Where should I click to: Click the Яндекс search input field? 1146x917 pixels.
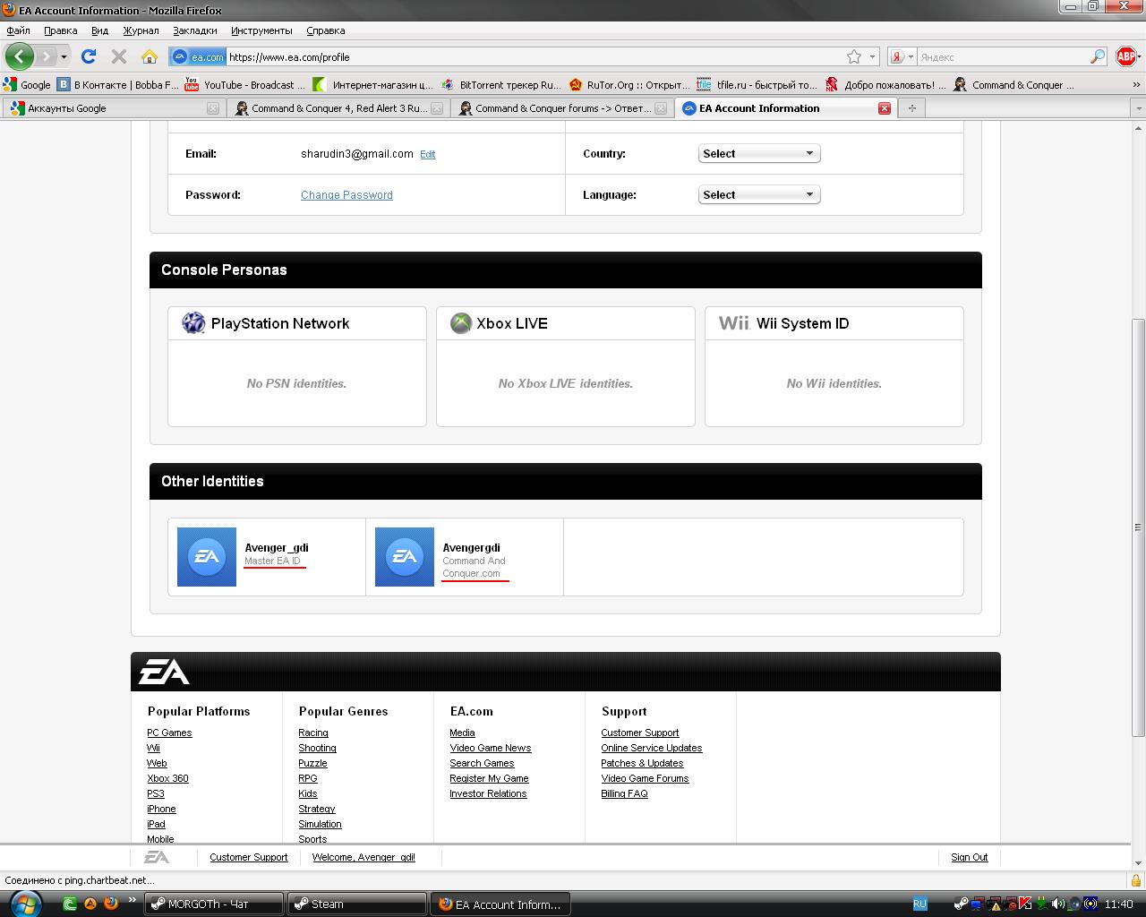pos(1003,56)
